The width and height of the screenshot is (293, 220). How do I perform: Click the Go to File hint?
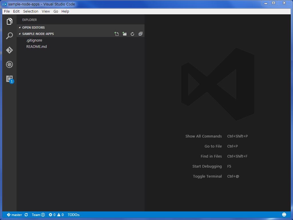[213, 146]
